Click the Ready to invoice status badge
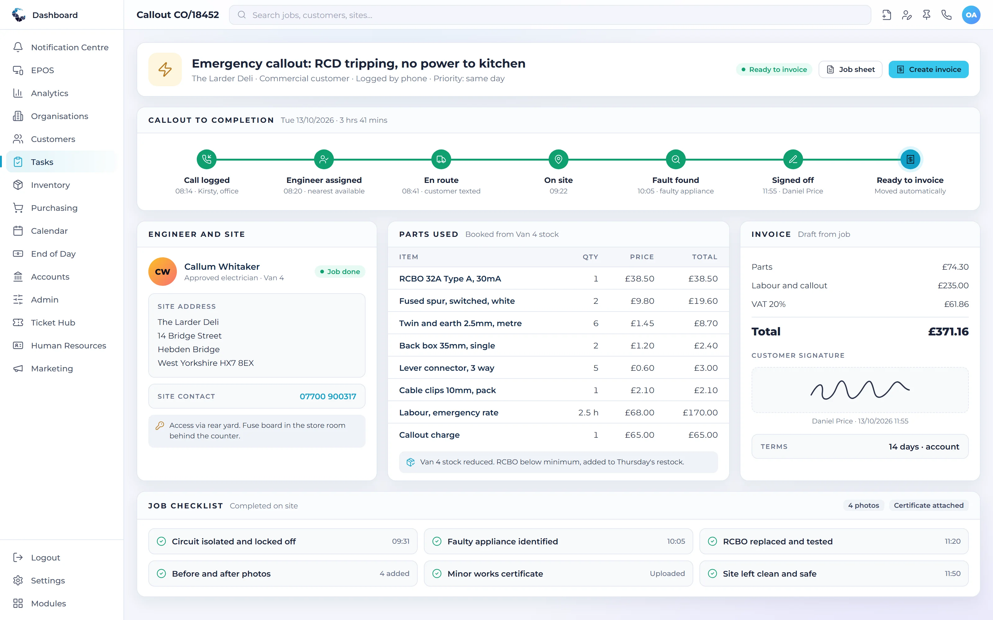993x620 pixels. (x=774, y=69)
